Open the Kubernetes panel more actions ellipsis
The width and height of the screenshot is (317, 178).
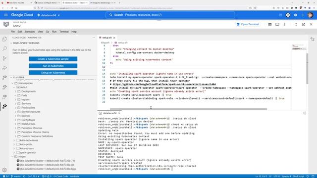pyautogui.click(x=94, y=38)
